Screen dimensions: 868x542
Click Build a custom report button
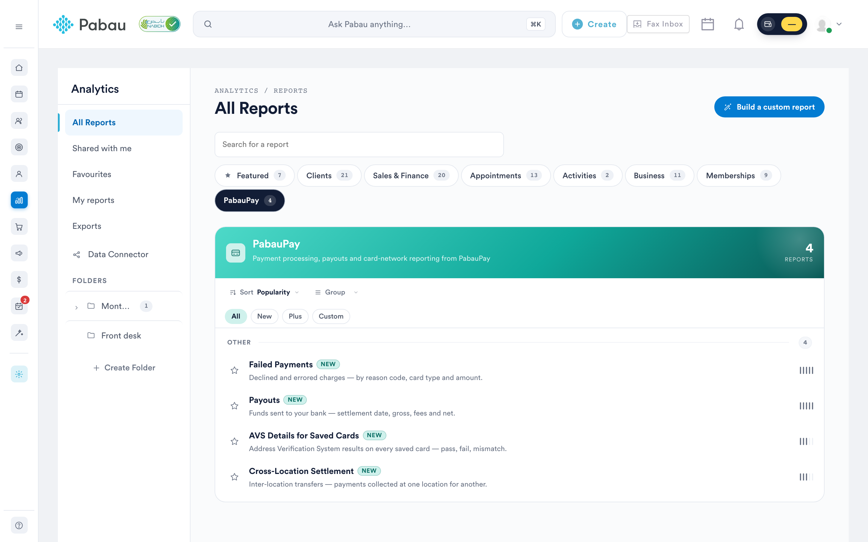[x=769, y=107]
